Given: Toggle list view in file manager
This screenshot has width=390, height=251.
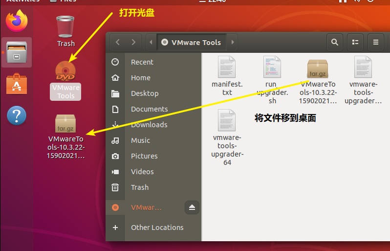Looking at the screenshot, I should [x=355, y=42].
